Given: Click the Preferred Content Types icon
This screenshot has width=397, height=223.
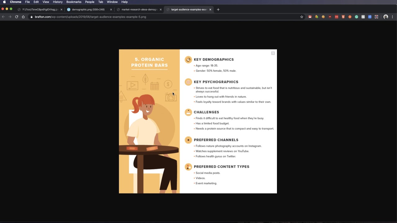Looking at the screenshot, I should pyautogui.click(x=188, y=167).
